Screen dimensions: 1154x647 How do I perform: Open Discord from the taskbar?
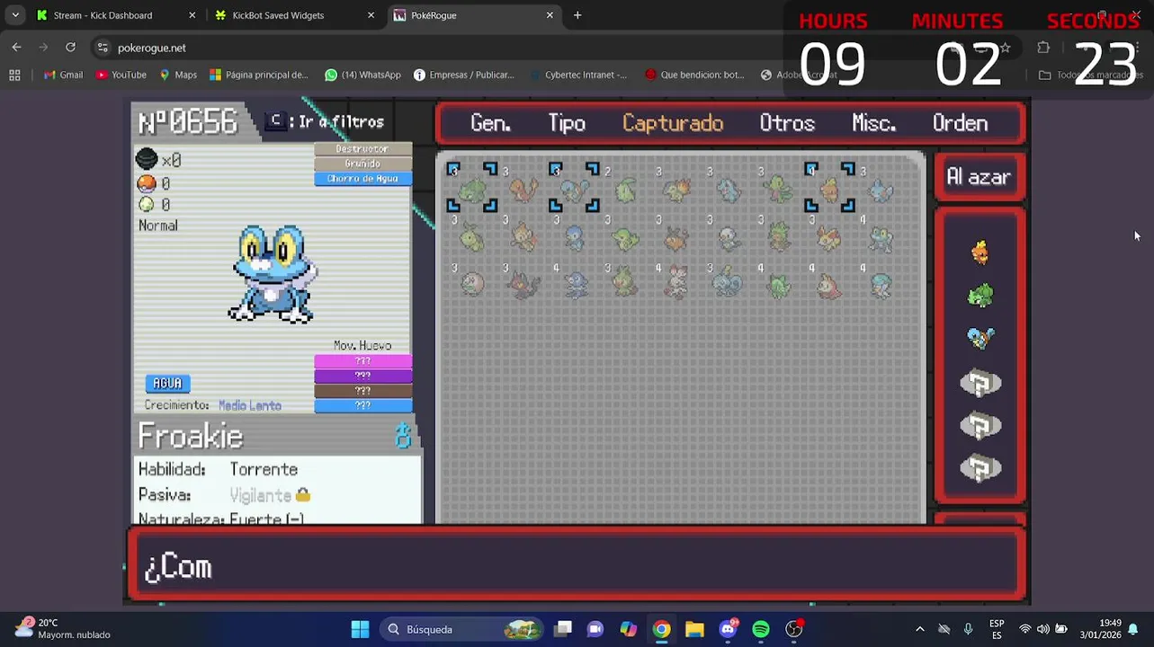pyautogui.click(x=728, y=629)
